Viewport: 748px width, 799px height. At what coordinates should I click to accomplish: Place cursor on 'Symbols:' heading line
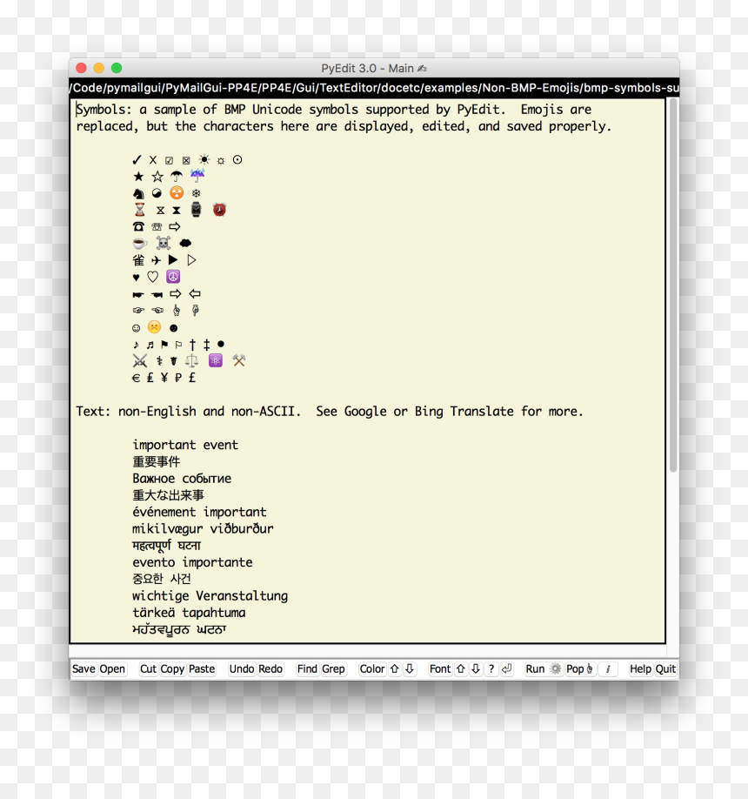click(x=333, y=110)
